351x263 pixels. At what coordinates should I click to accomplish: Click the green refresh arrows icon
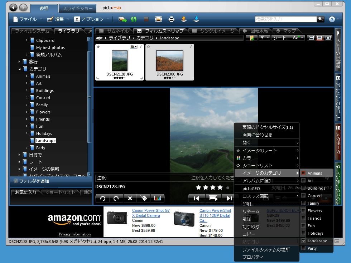(x=134, y=19)
